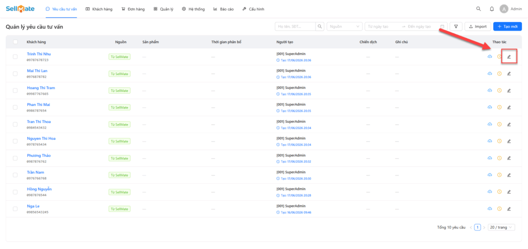Click edit pencil icon for Phan Thi Mai

click(x=509, y=107)
